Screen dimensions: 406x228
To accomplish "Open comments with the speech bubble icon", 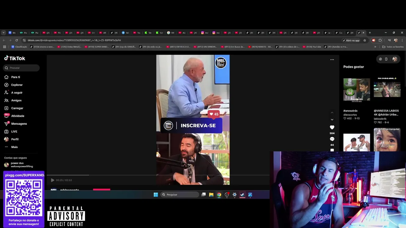I will click(x=332, y=139).
